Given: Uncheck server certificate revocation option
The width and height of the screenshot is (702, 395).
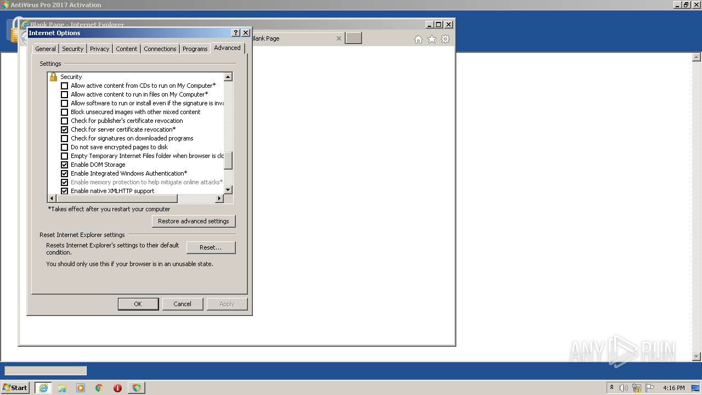Looking at the screenshot, I should pyautogui.click(x=64, y=129).
